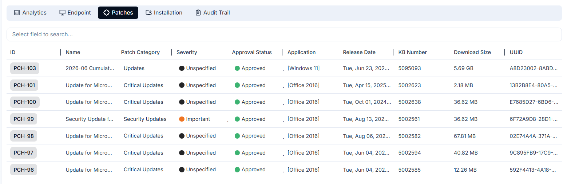This screenshot has width=563, height=184.
Task: Click the Important severity in PCH-99 row
Action: pyautogui.click(x=195, y=119)
